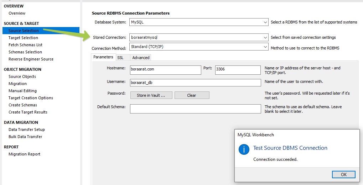The width and height of the screenshot is (363, 185).
Task: Select Data Transfer Setup step
Action: (27, 129)
